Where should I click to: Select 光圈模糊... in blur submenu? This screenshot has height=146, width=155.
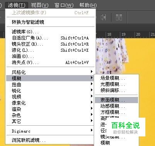[x=116, y=84]
